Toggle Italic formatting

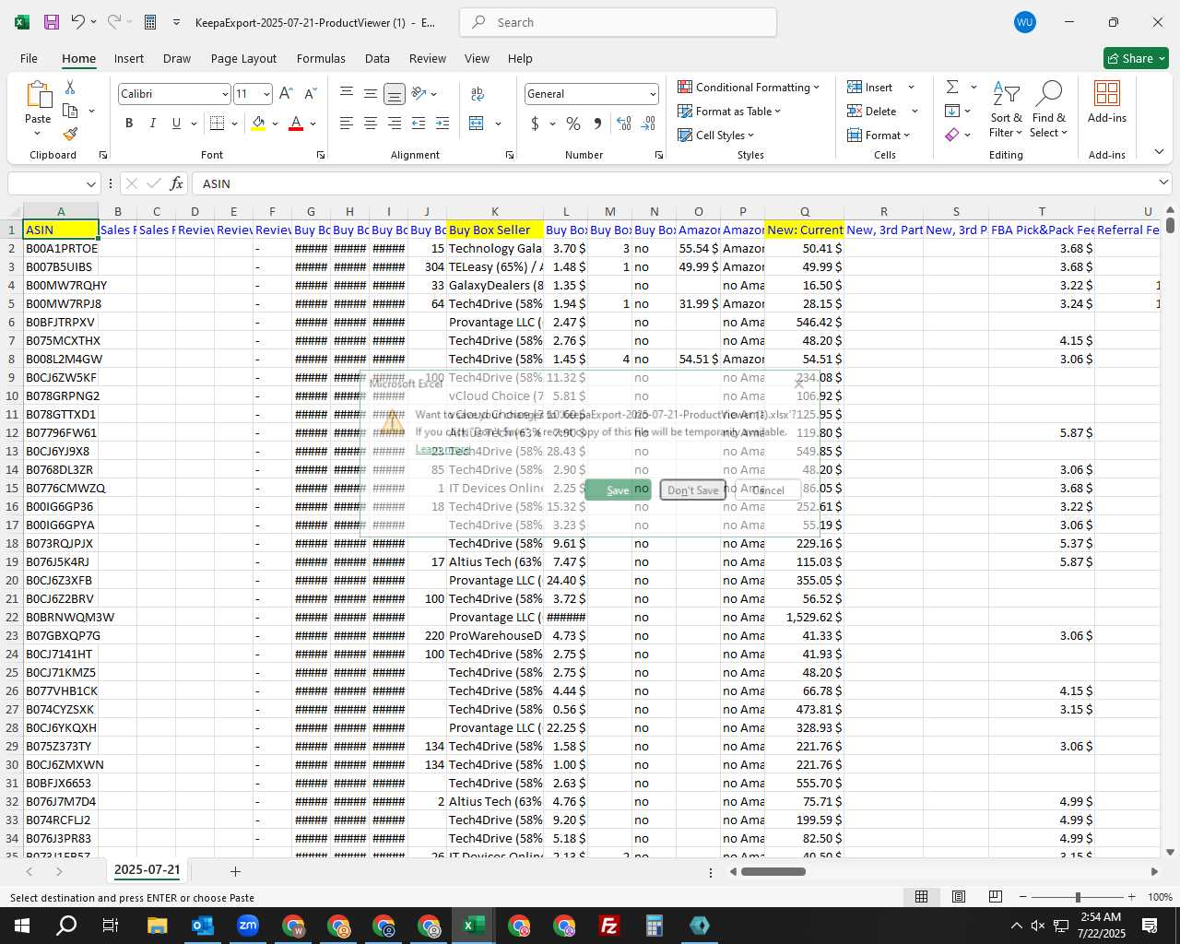click(x=153, y=124)
